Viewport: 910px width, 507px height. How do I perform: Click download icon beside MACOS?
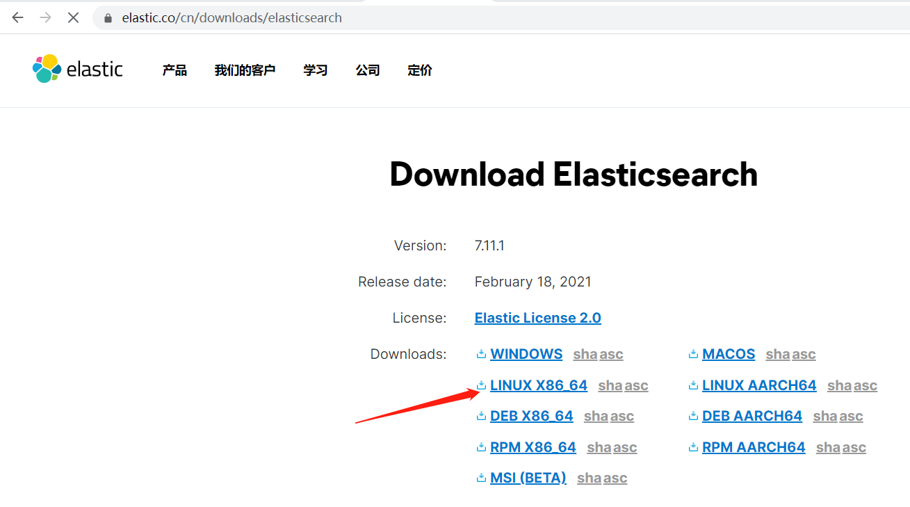click(x=693, y=354)
